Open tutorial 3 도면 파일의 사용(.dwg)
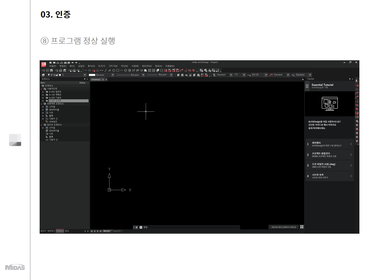 pyautogui.click(x=329, y=165)
